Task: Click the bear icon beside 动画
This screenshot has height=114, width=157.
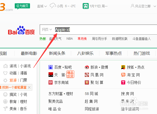Action: (5, 73)
